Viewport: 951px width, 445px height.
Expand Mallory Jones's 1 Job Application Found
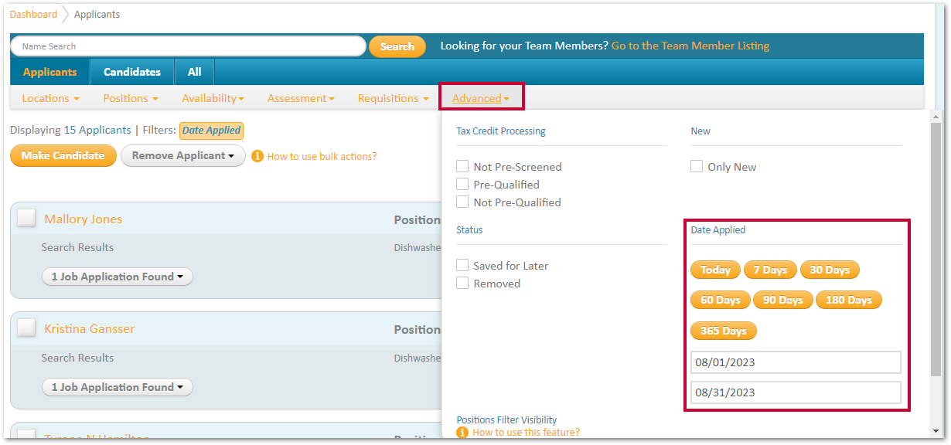(117, 277)
